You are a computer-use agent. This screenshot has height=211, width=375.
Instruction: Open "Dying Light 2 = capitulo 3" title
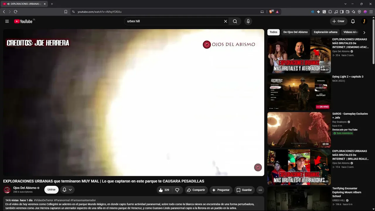click(348, 77)
